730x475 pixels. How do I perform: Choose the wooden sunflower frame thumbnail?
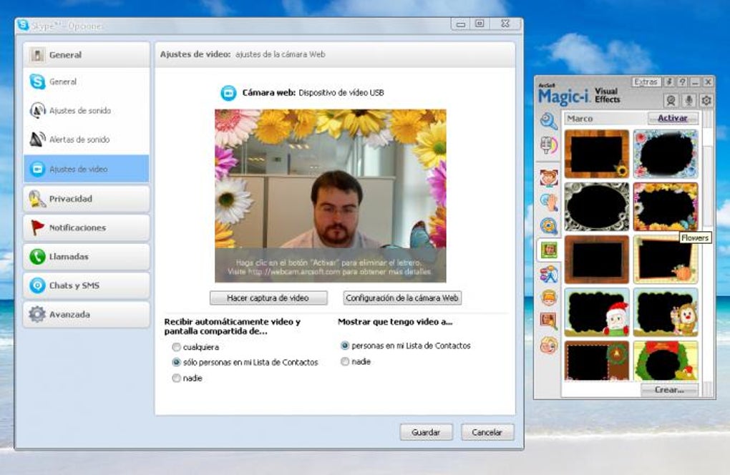(x=597, y=154)
